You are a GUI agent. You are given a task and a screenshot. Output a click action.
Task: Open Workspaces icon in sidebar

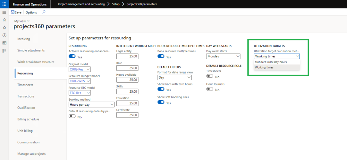pyautogui.click(x=4, y=43)
